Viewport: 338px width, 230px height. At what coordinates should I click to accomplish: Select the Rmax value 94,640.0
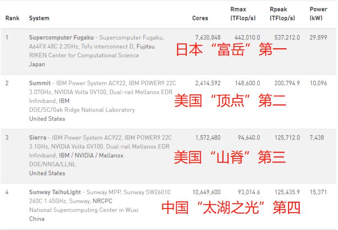249,138
